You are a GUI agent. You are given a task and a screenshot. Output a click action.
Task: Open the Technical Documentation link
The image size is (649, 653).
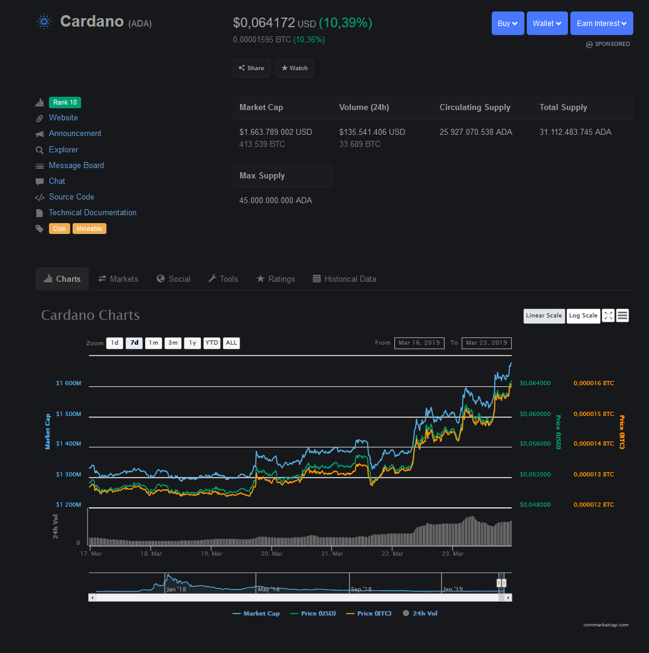coord(93,212)
